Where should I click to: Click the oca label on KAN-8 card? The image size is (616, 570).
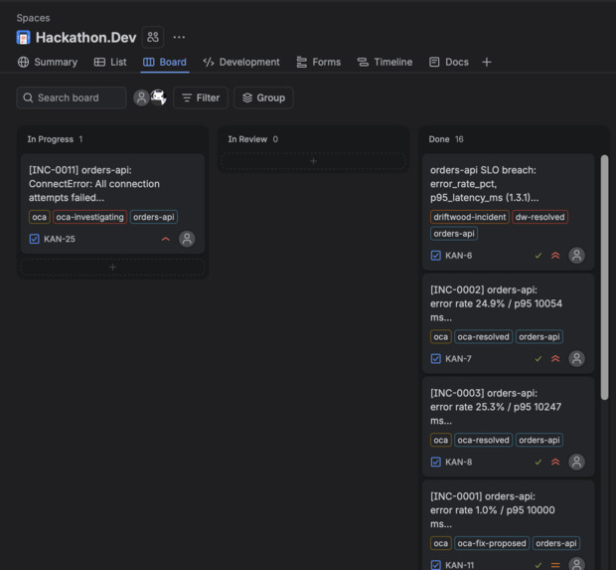point(441,440)
